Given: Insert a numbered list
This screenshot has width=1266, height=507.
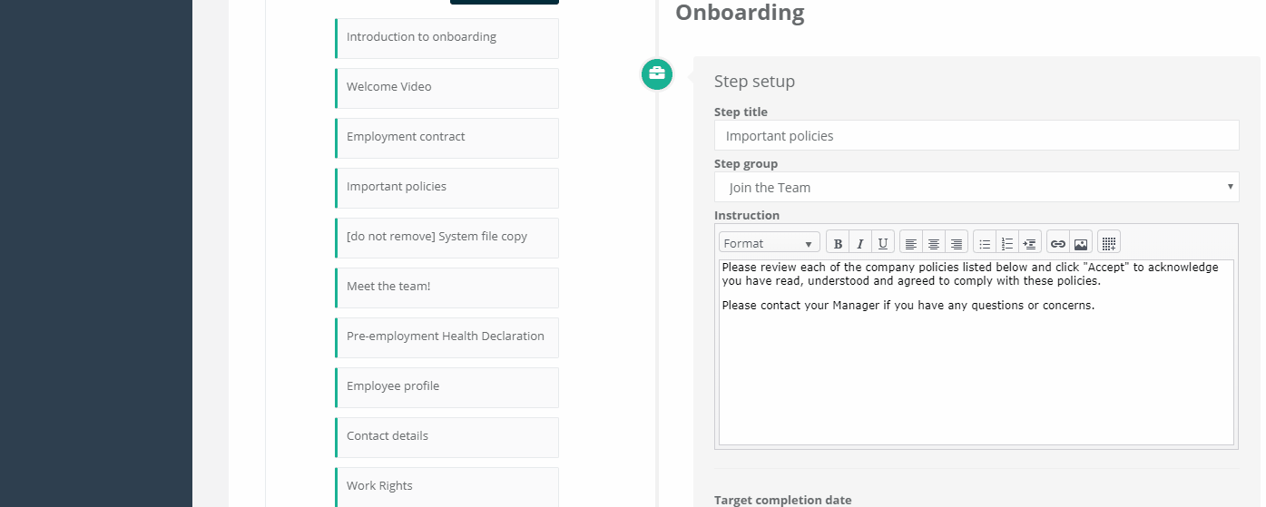Looking at the screenshot, I should point(1007,243).
